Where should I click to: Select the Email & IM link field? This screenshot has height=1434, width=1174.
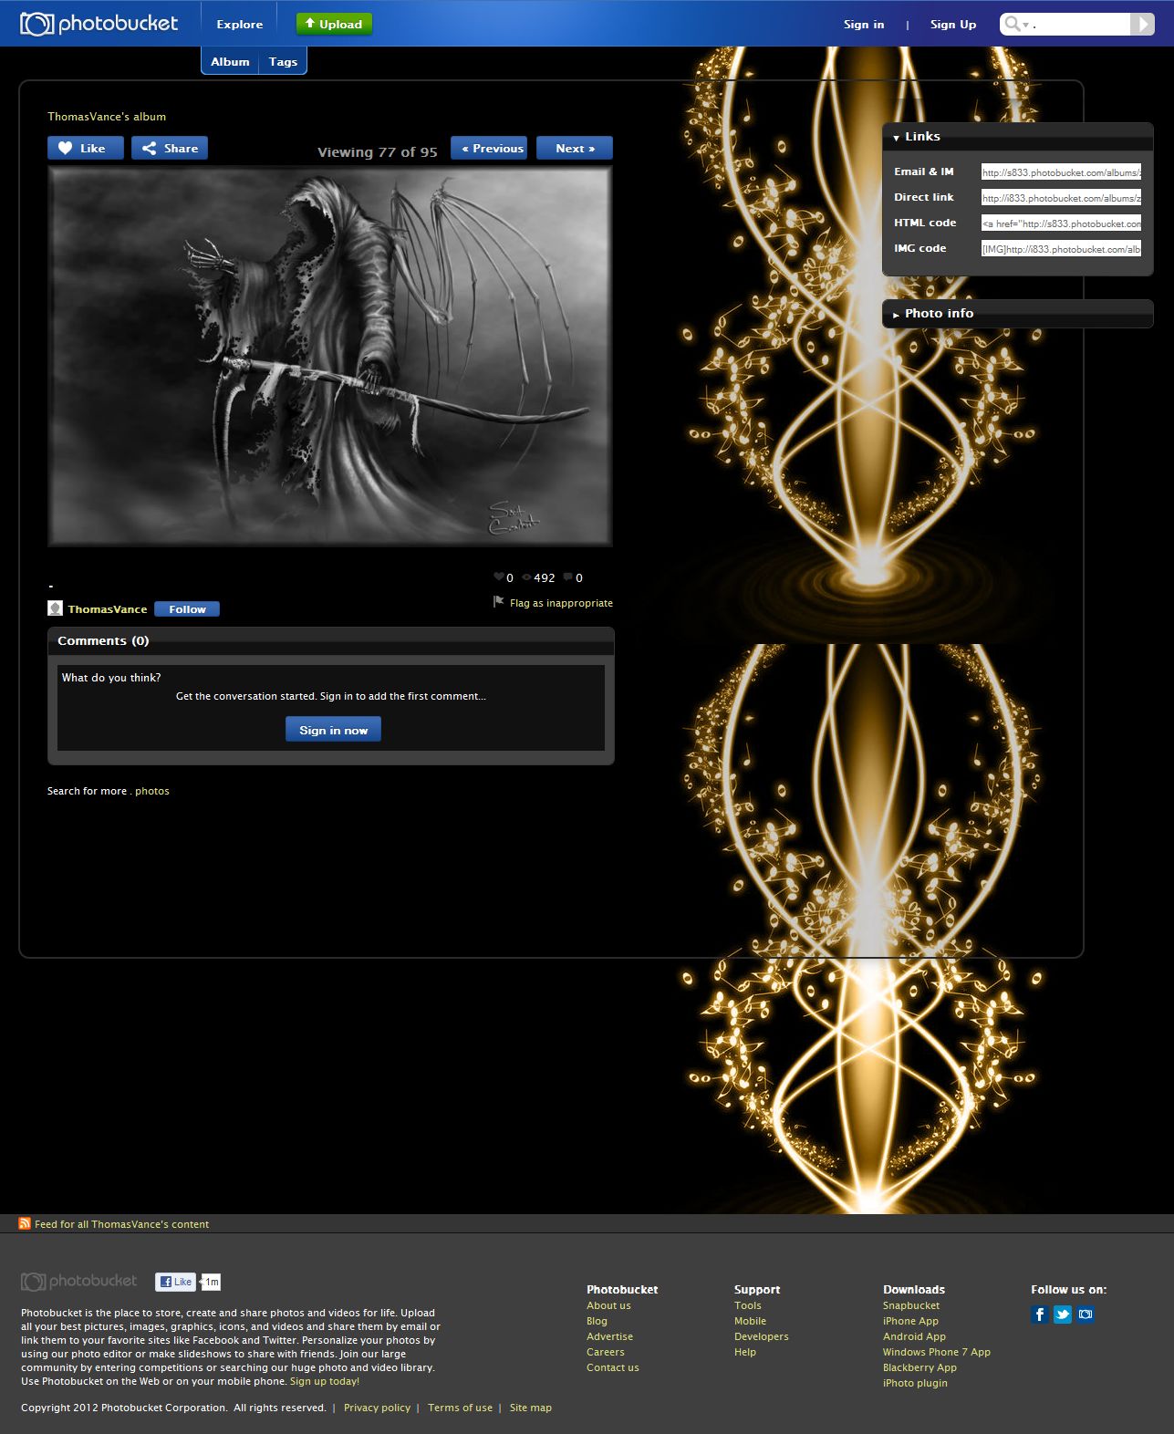click(1061, 171)
